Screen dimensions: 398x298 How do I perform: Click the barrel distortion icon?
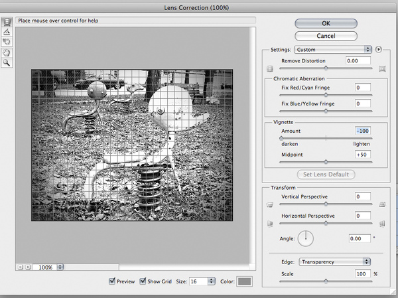(270, 69)
